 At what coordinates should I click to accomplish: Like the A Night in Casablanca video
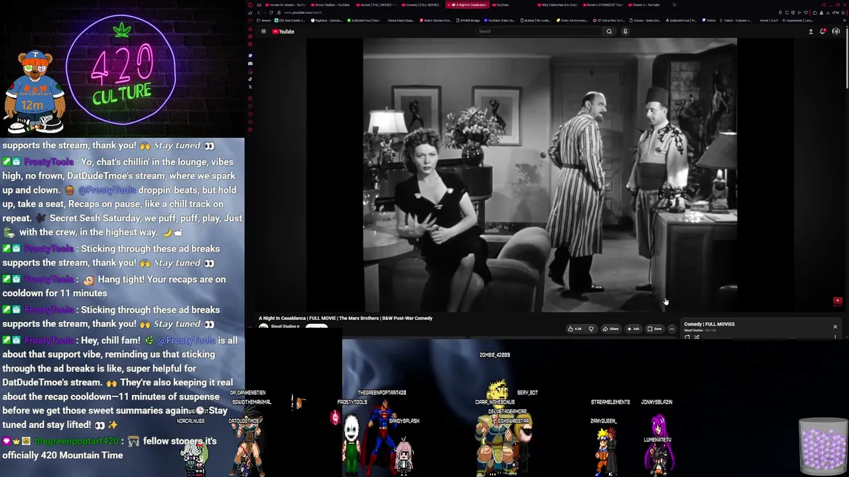[x=574, y=329]
